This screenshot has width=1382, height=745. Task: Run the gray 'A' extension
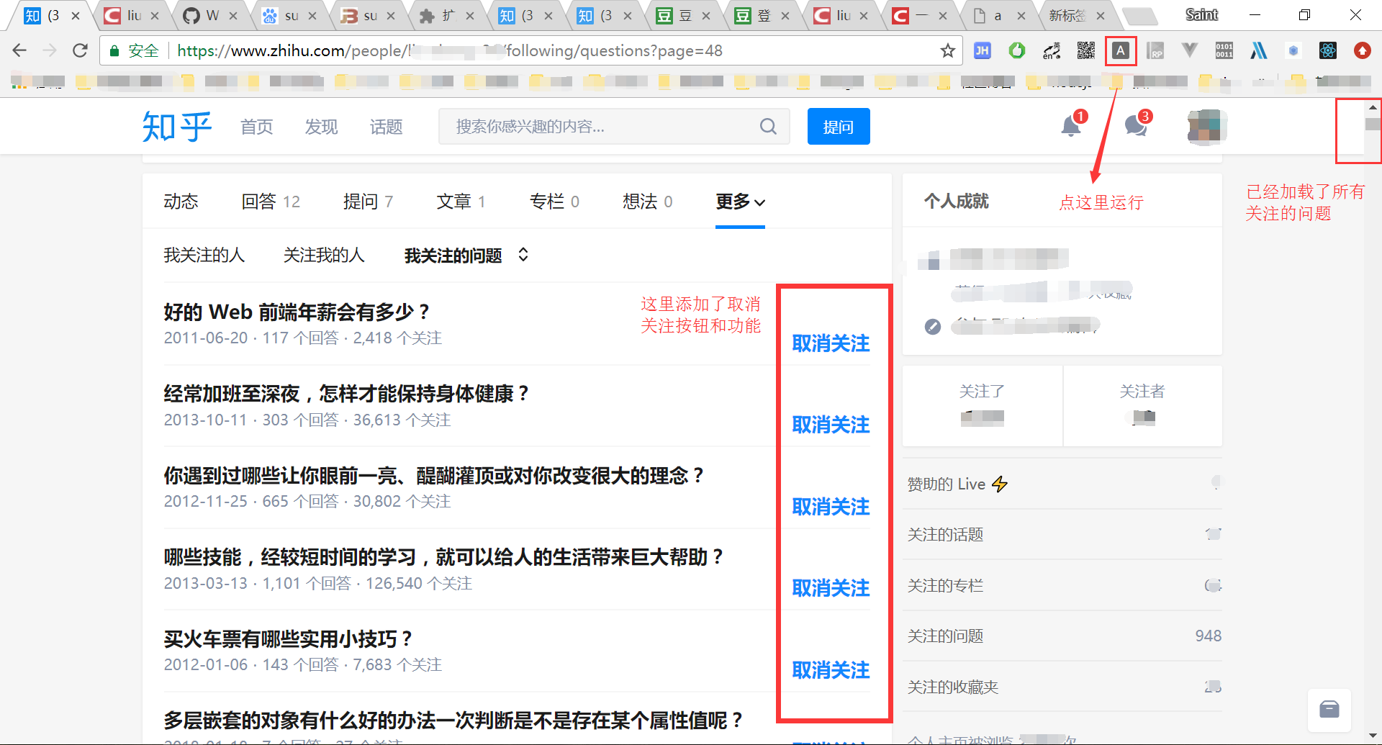pyautogui.click(x=1121, y=50)
